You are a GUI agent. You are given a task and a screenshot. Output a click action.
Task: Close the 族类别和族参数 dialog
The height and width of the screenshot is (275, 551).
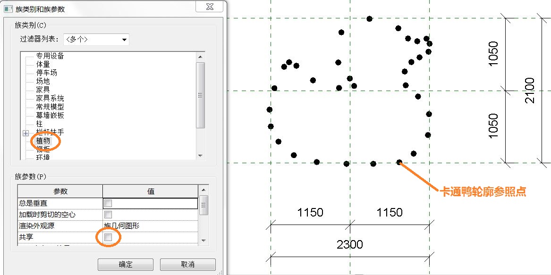(x=210, y=7)
